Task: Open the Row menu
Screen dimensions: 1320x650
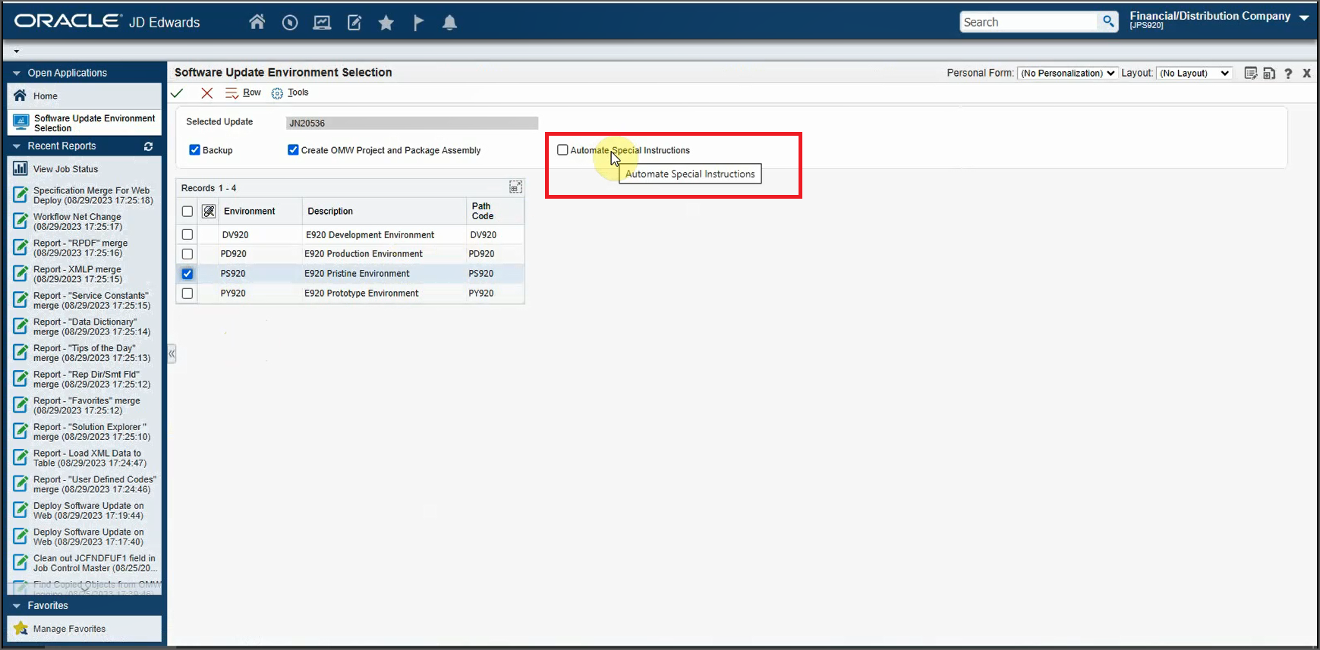Action: (x=243, y=93)
